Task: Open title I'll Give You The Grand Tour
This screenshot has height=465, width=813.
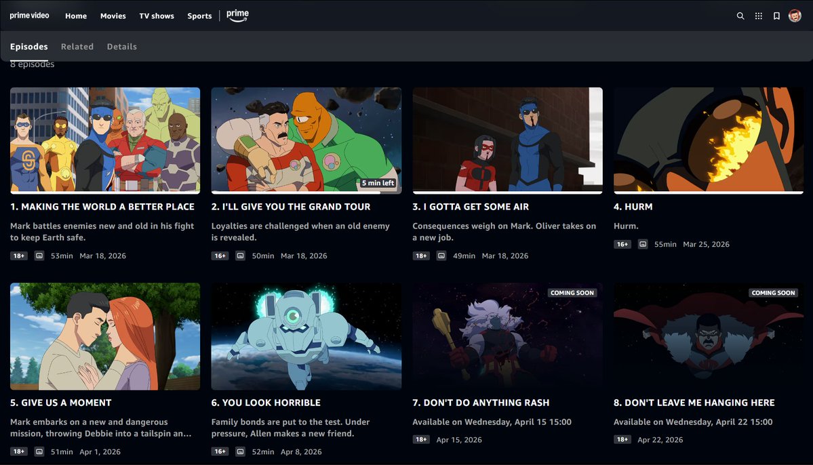Action: click(x=291, y=207)
